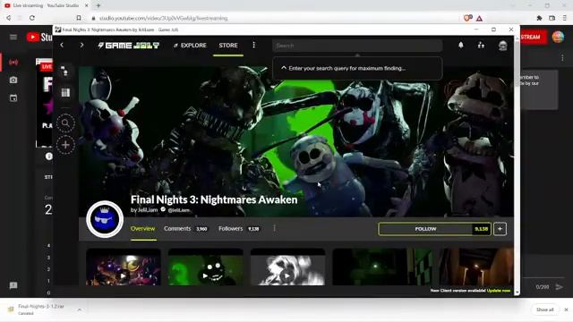The image size is (573, 322).
Task: Click the Final Nights 3: Nightmares Awaken title
Action: pos(214,199)
